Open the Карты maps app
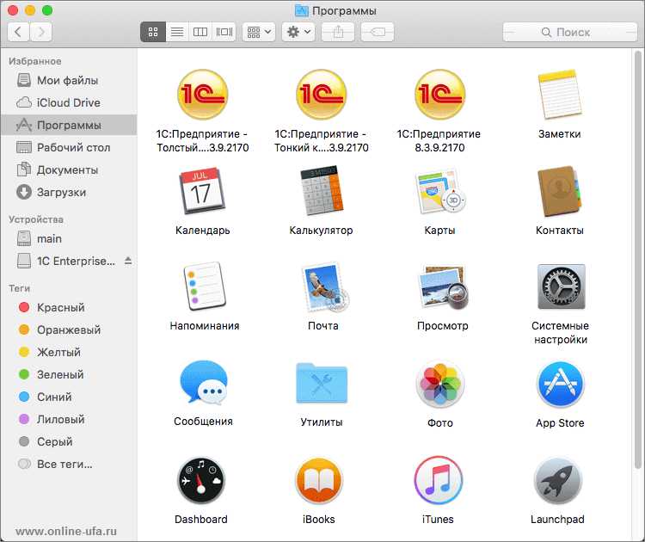This screenshot has width=645, height=542. tap(439, 190)
